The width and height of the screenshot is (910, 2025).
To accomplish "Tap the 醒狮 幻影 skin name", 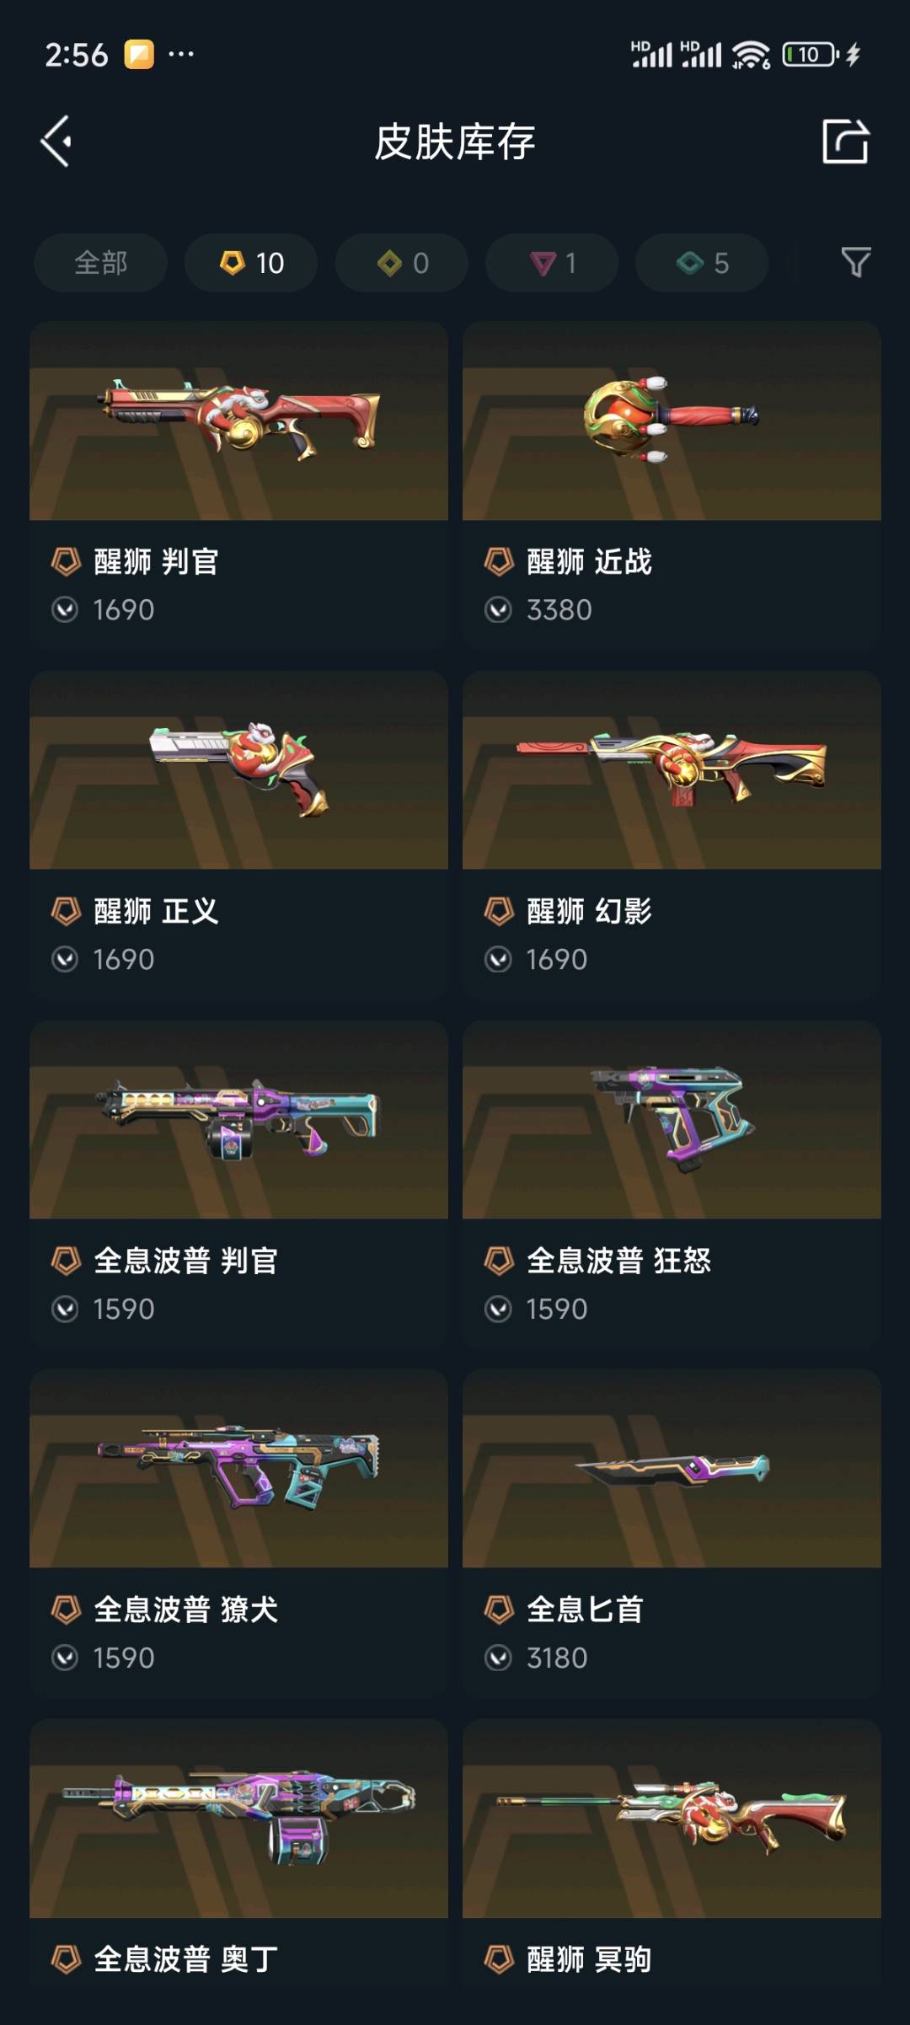I will pyautogui.click(x=589, y=911).
